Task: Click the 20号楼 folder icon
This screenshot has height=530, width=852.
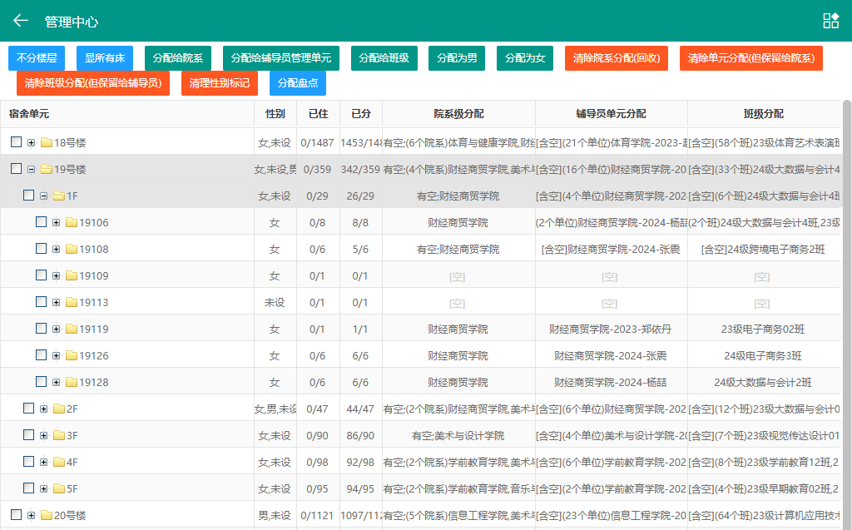Action: tap(47, 515)
